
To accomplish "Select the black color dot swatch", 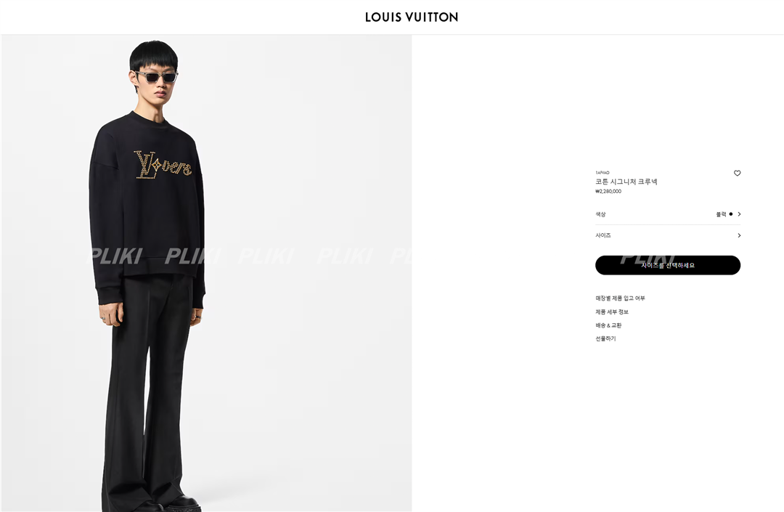I will tap(730, 214).
